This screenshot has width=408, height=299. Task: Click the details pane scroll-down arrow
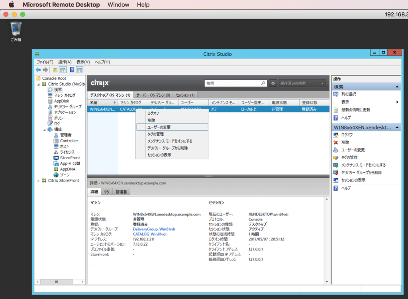[x=327, y=281]
